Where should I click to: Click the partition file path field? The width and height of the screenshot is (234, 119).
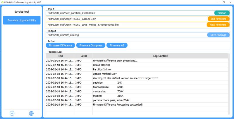(130, 13)
